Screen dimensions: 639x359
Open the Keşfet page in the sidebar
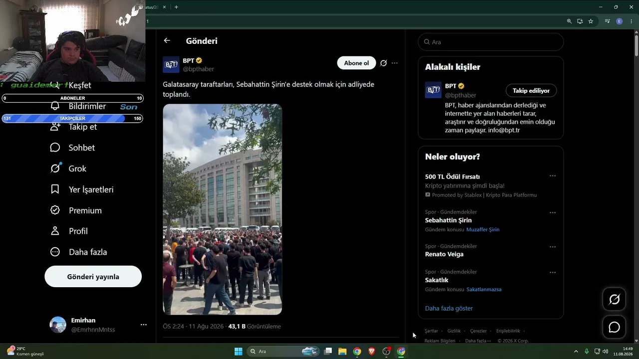pyautogui.click(x=80, y=85)
